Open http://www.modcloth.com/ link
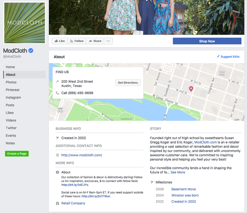This screenshot has width=247, height=213. 81,155
